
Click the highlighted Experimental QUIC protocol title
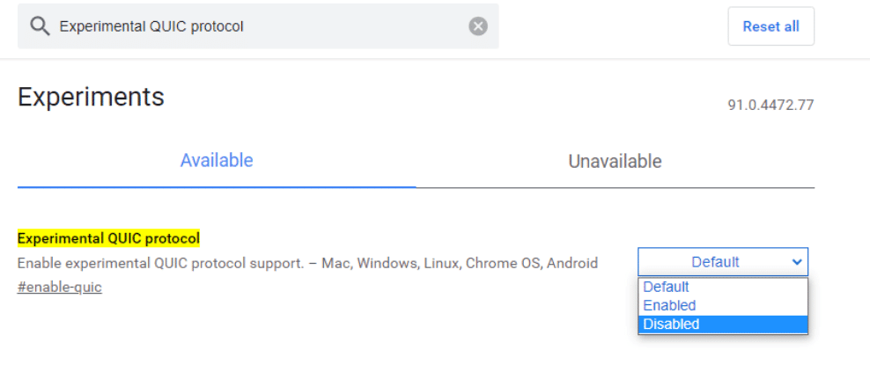108,238
